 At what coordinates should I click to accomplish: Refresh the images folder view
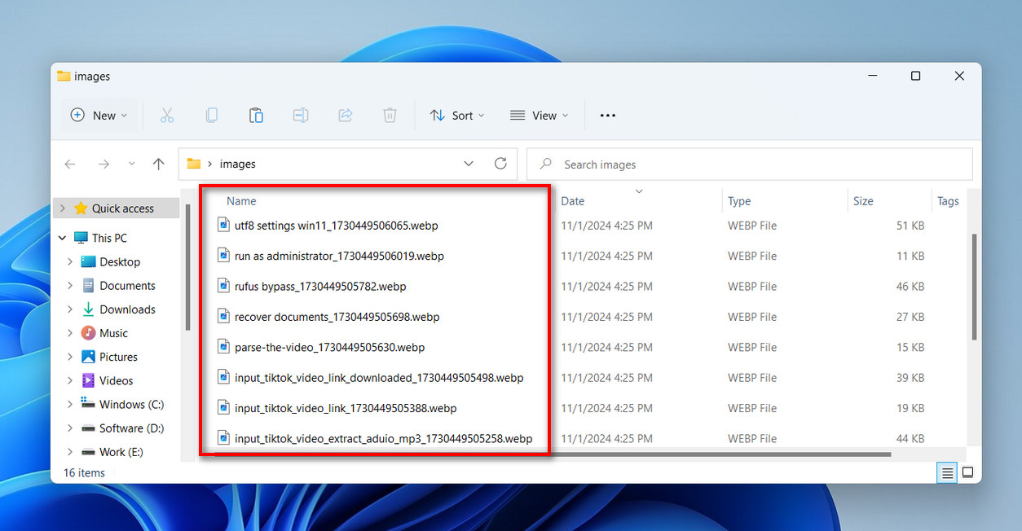pyautogui.click(x=500, y=164)
